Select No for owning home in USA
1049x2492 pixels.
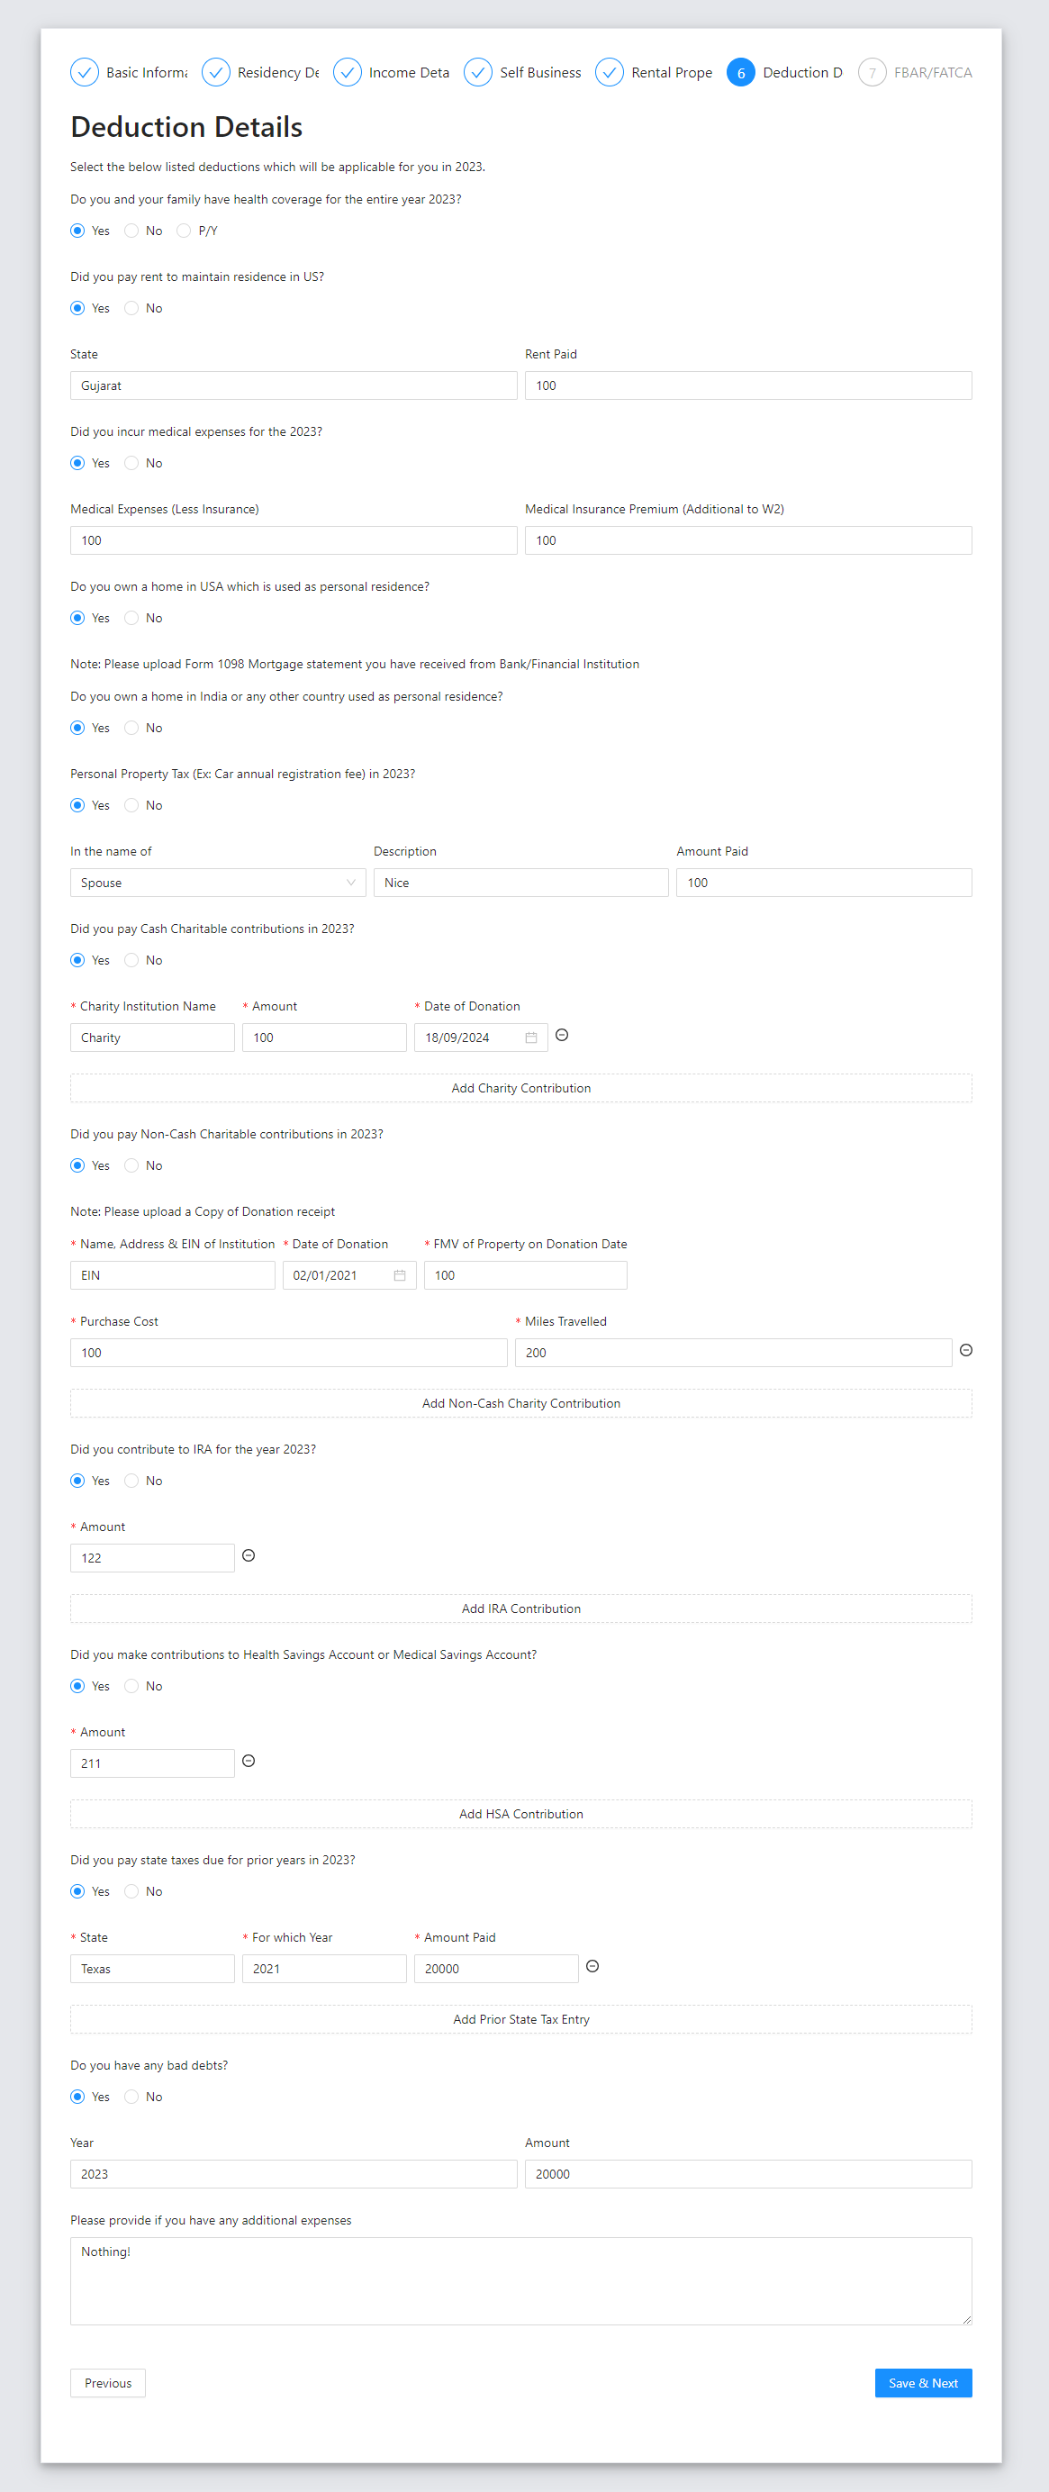[131, 617]
